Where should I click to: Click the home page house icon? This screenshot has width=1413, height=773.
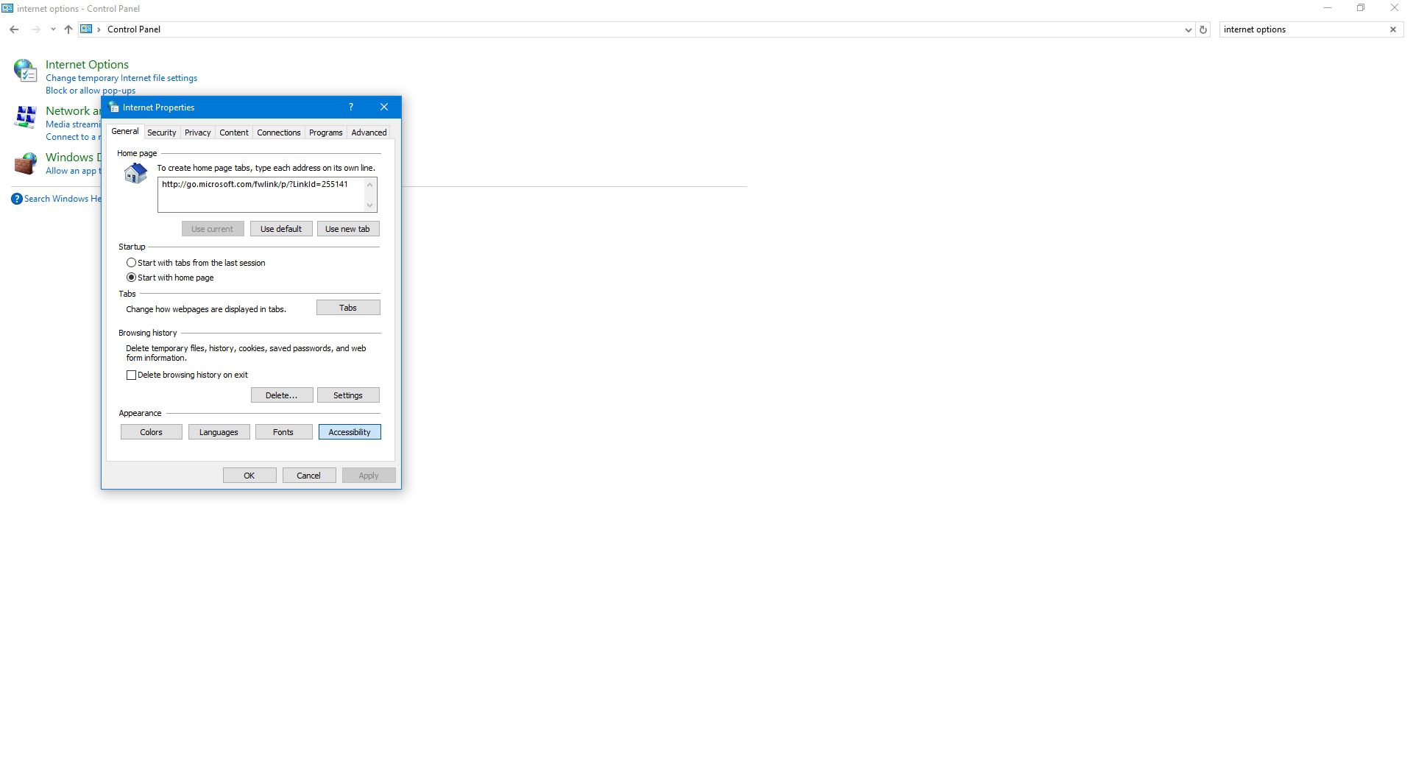tap(135, 173)
